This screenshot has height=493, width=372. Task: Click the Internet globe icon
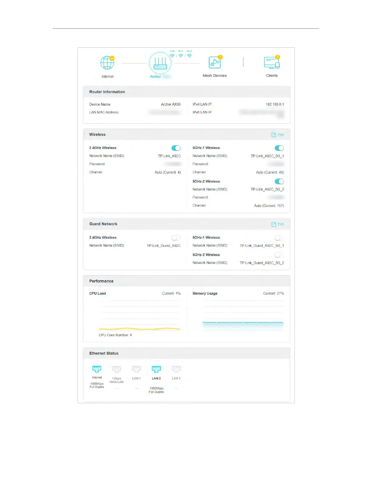click(107, 63)
